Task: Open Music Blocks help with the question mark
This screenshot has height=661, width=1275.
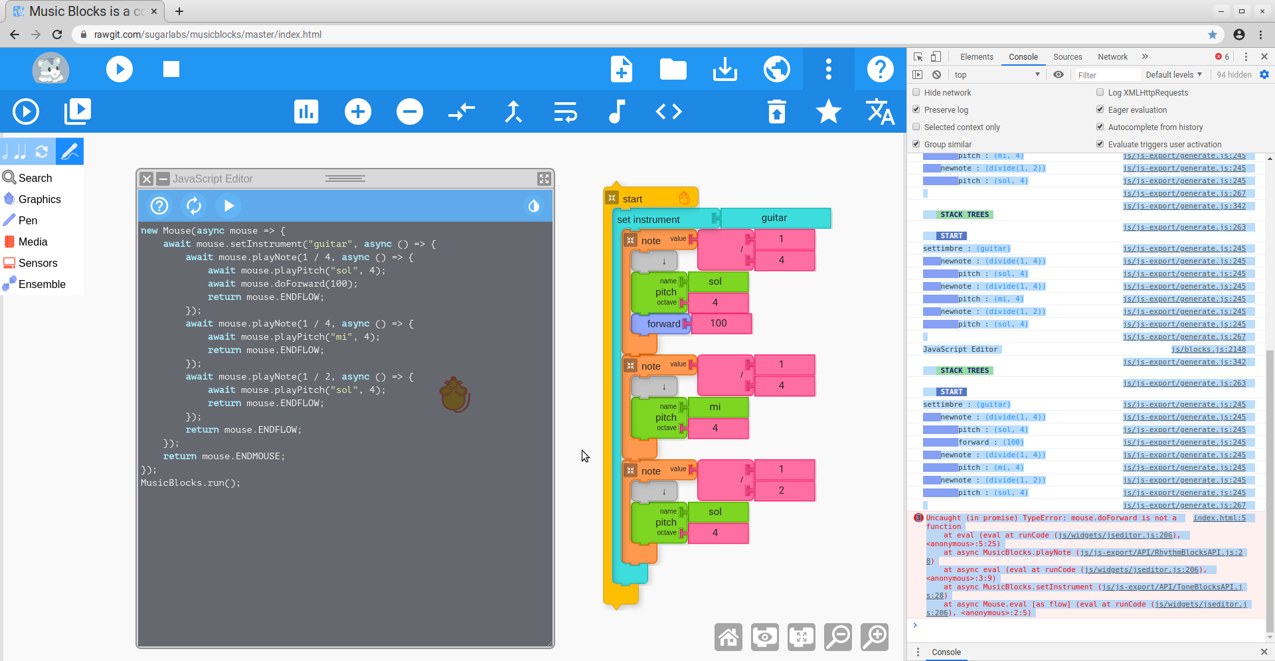Action: pos(880,68)
